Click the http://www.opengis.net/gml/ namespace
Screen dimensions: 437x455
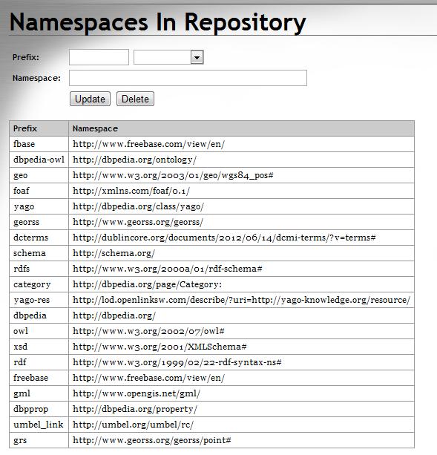(137, 393)
